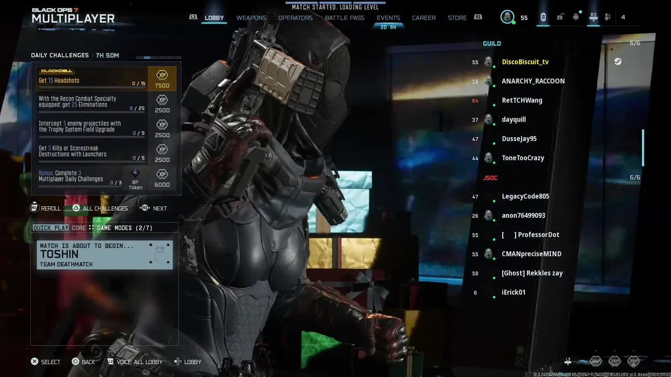Open the EVENTS tab

point(388,18)
